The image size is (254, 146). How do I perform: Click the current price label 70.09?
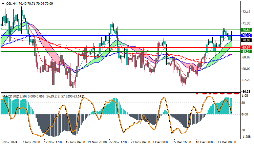247,40
